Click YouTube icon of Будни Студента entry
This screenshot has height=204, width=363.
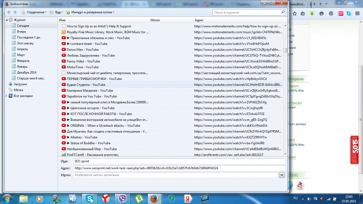[x=64, y=85]
